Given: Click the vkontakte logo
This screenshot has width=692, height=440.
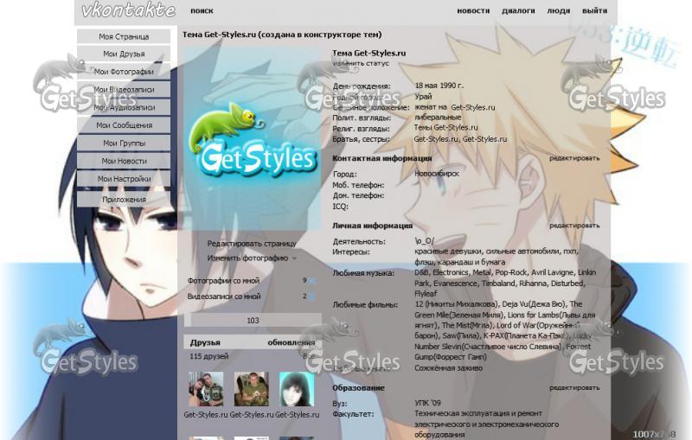Looking at the screenshot, I should 128,10.
